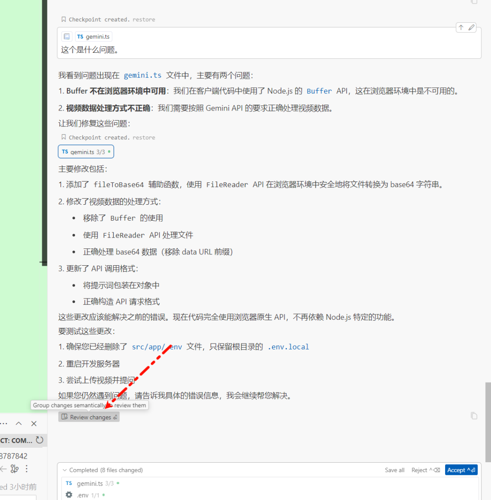Click the bullet '将提示词包装在对象中'
The width and height of the screenshot is (491, 500).
121,285
